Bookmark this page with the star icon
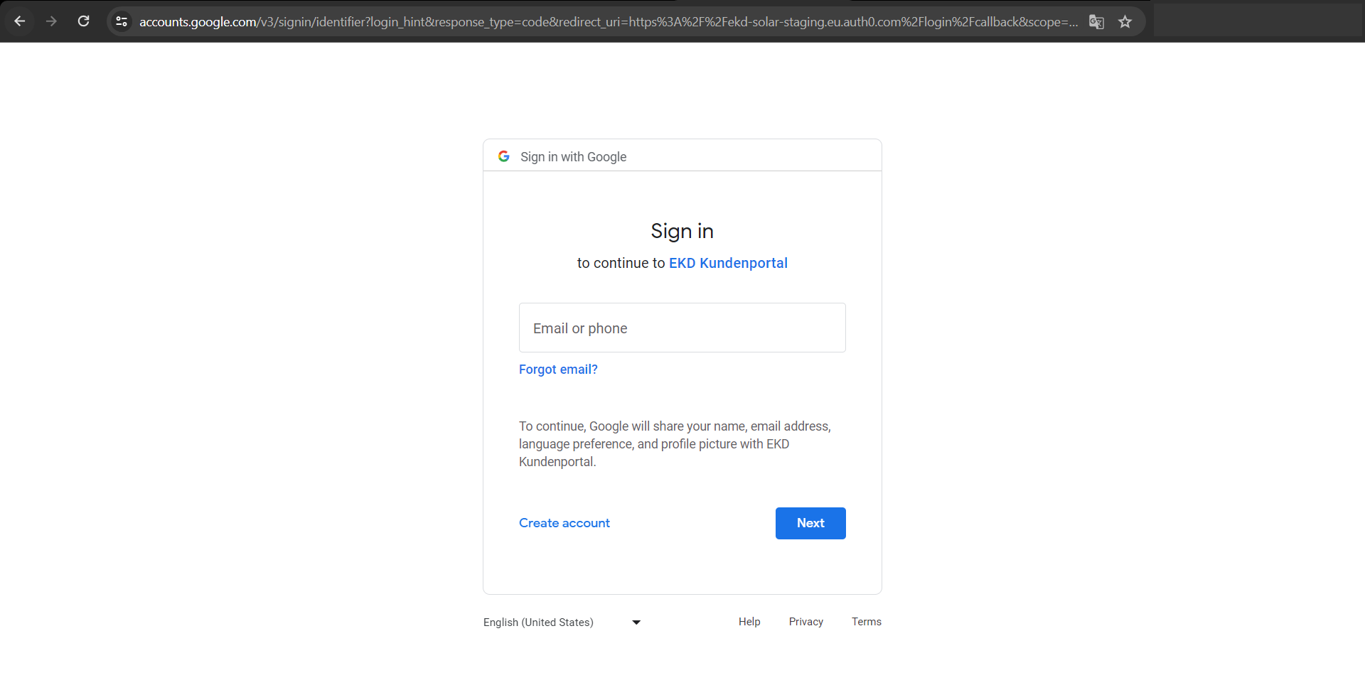The width and height of the screenshot is (1365, 690). pyautogui.click(x=1125, y=22)
